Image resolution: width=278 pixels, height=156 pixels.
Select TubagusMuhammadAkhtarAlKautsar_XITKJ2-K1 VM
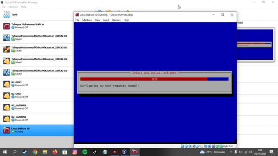tap(36, 38)
